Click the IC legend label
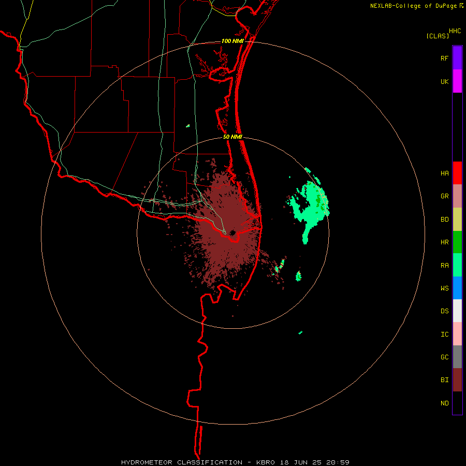Viewport: 466px width, 466px height. (x=444, y=334)
